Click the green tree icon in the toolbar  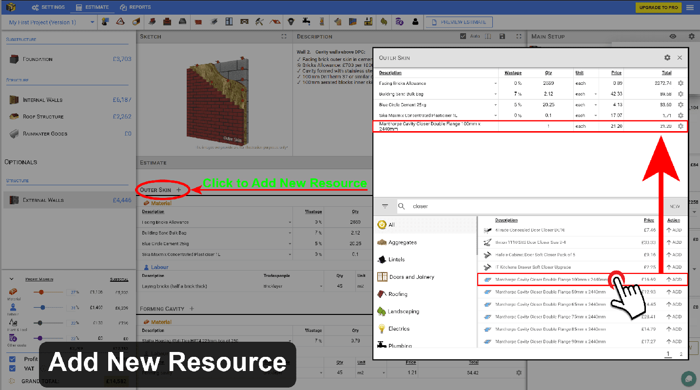click(384, 22)
